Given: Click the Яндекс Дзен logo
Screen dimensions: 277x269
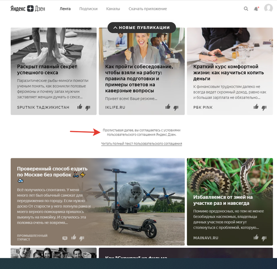Looking at the screenshot, I should (x=28, y=9).
